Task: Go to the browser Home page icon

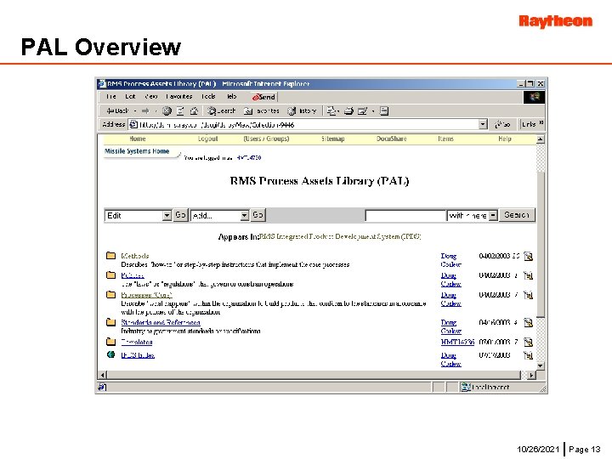Action: tap(194, 110)
